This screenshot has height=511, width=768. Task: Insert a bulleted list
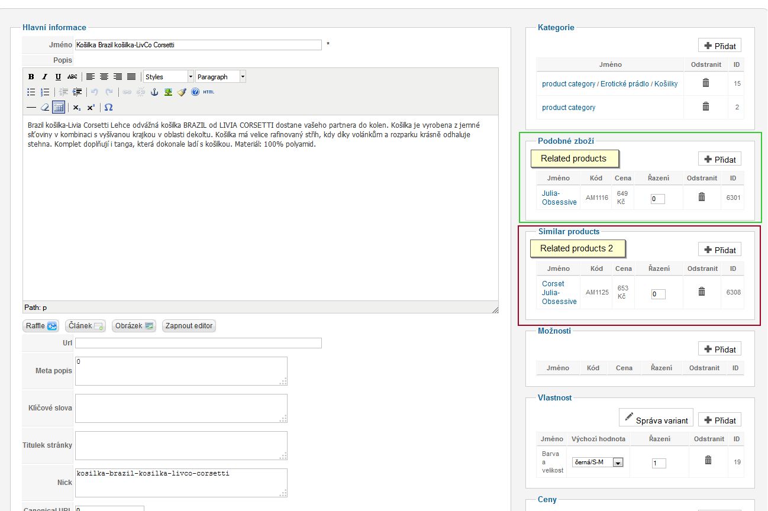(31, 92)
